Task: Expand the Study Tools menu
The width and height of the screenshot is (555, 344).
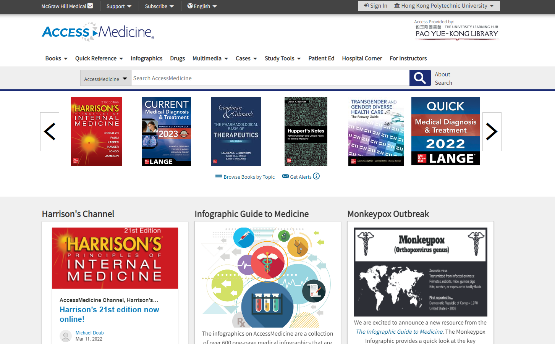Action: 283,58
